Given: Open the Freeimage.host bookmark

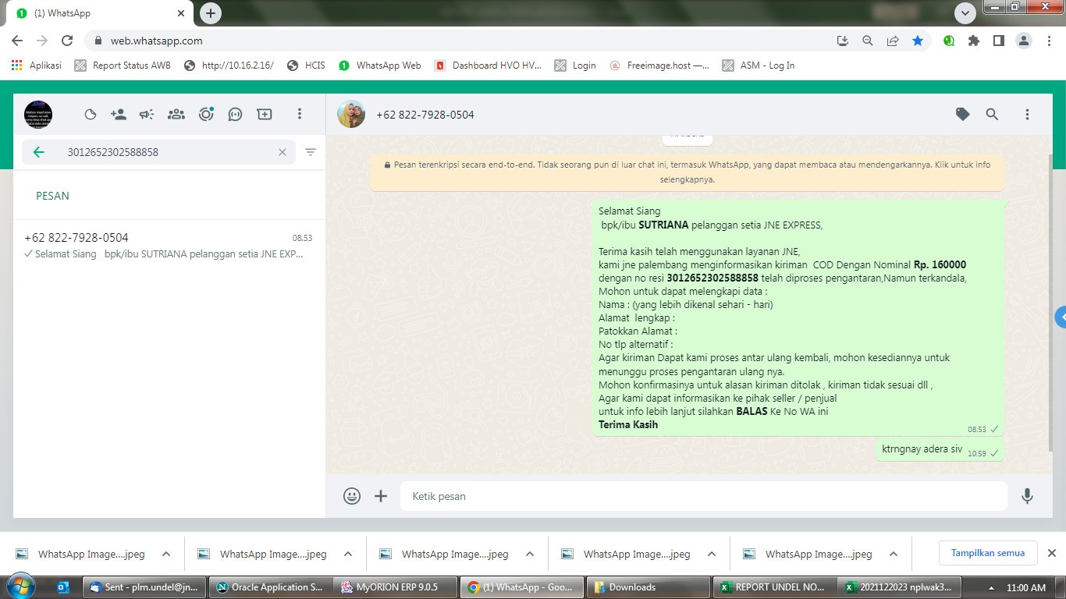Looking at the screenshot, I should pos(660,66).
